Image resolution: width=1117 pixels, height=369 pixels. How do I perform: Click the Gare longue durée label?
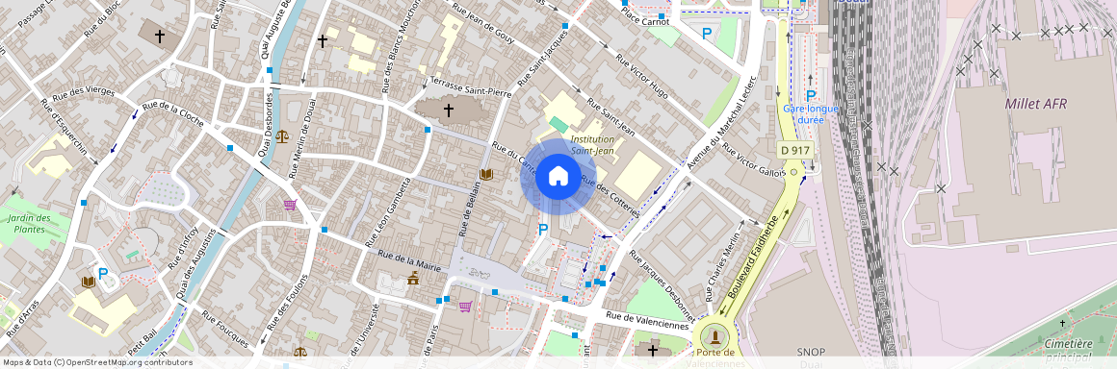pyautogui.click(x=811, y=113)
